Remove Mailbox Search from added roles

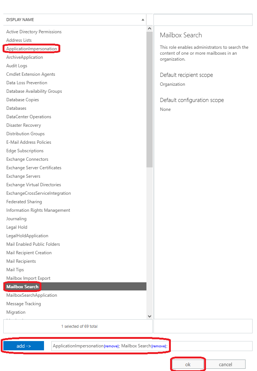pos(159,346)
